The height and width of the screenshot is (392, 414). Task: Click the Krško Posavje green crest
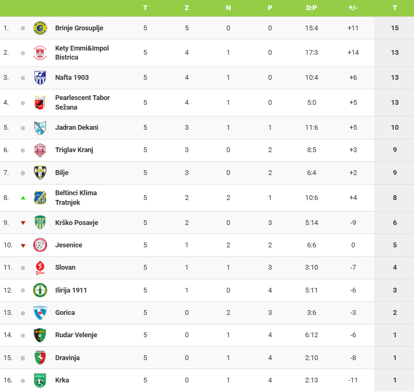(40, 222)
